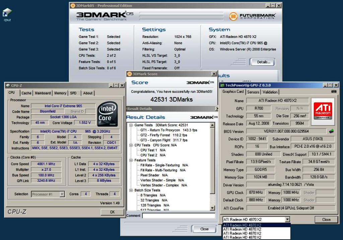343x240 pixels.
Task: Click the Comment input field
Action: pos(179,216)
